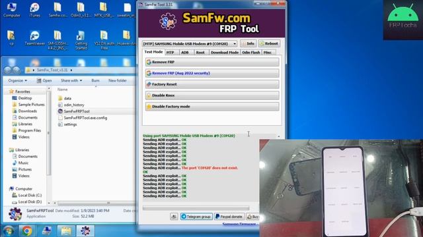Open the Y12 DA auth free desktop file
This screenshot has width=423, height=237.
[104, 40]
